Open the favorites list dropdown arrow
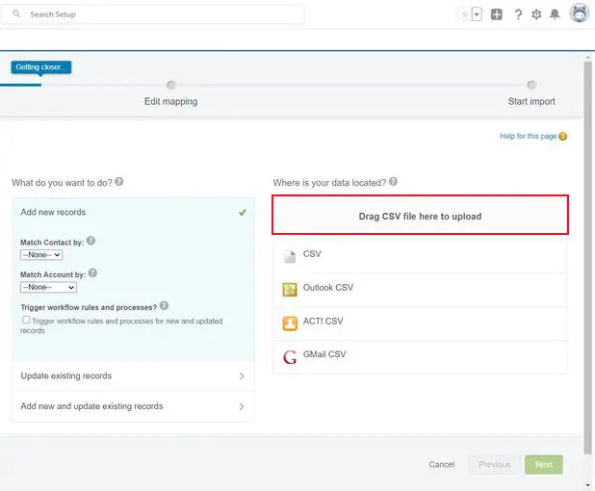The image size is (595, 491). tap(476, 14)
